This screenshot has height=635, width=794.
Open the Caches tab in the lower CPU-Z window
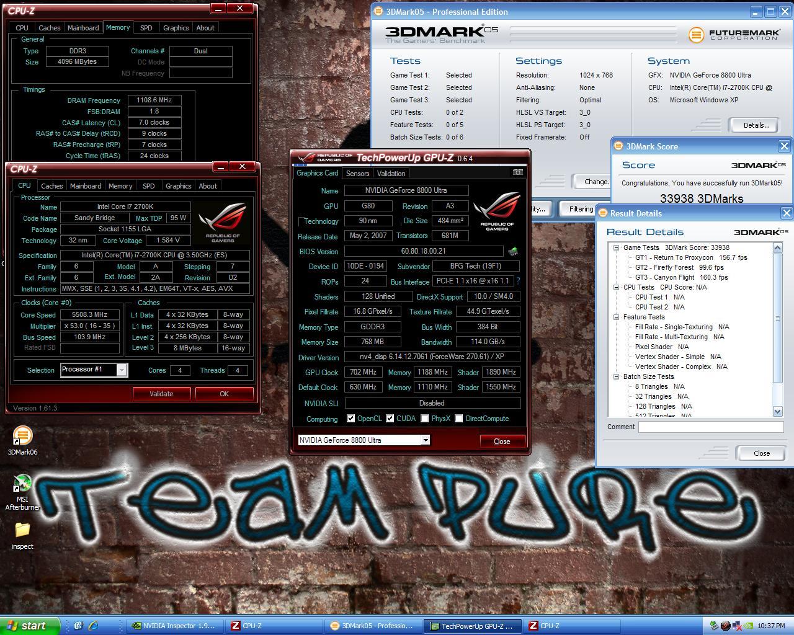[x=51, y=186]
